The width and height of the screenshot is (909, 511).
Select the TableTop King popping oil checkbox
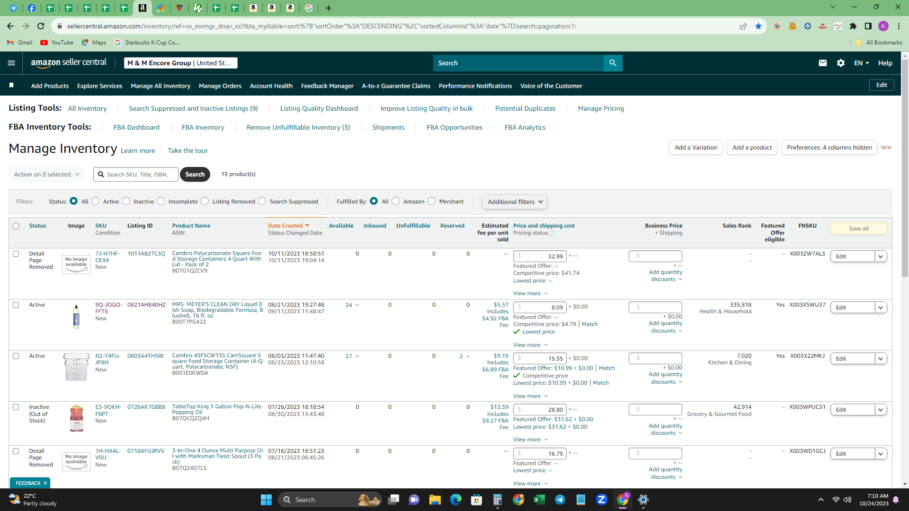pos(16,407)
